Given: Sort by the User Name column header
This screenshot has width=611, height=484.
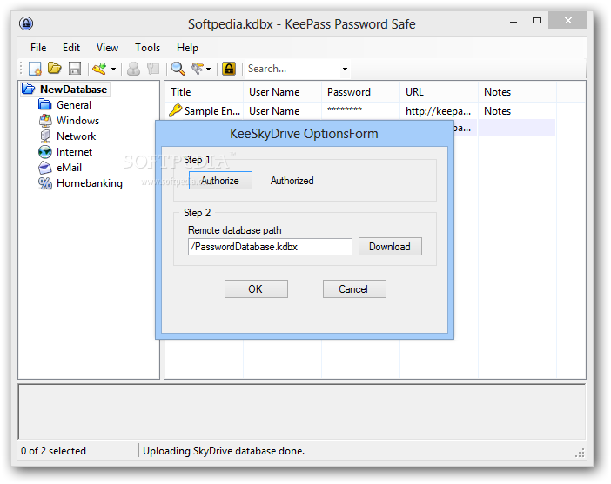Looking at the screenshot, I should pyautogui.click(x=283, y=92).
